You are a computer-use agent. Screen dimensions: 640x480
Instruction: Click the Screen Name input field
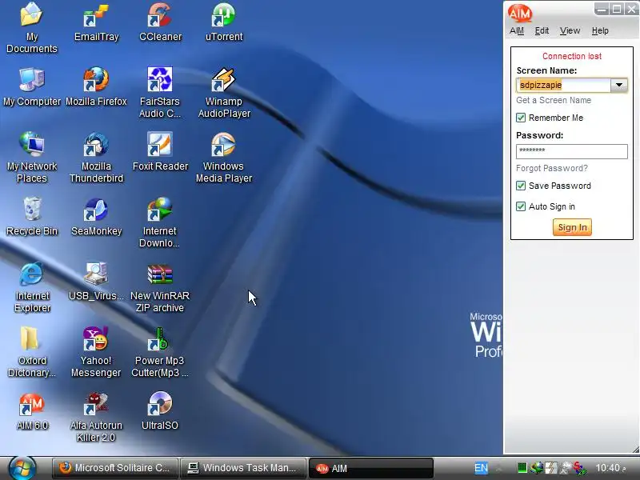pyautogui.click(x=563, y=85)
